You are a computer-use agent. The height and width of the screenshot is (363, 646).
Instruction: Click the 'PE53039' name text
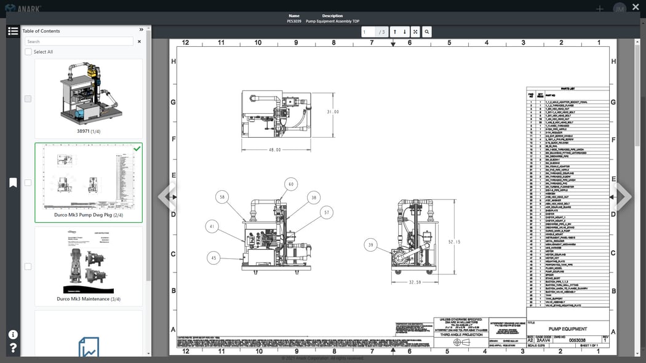coord(294,21)
